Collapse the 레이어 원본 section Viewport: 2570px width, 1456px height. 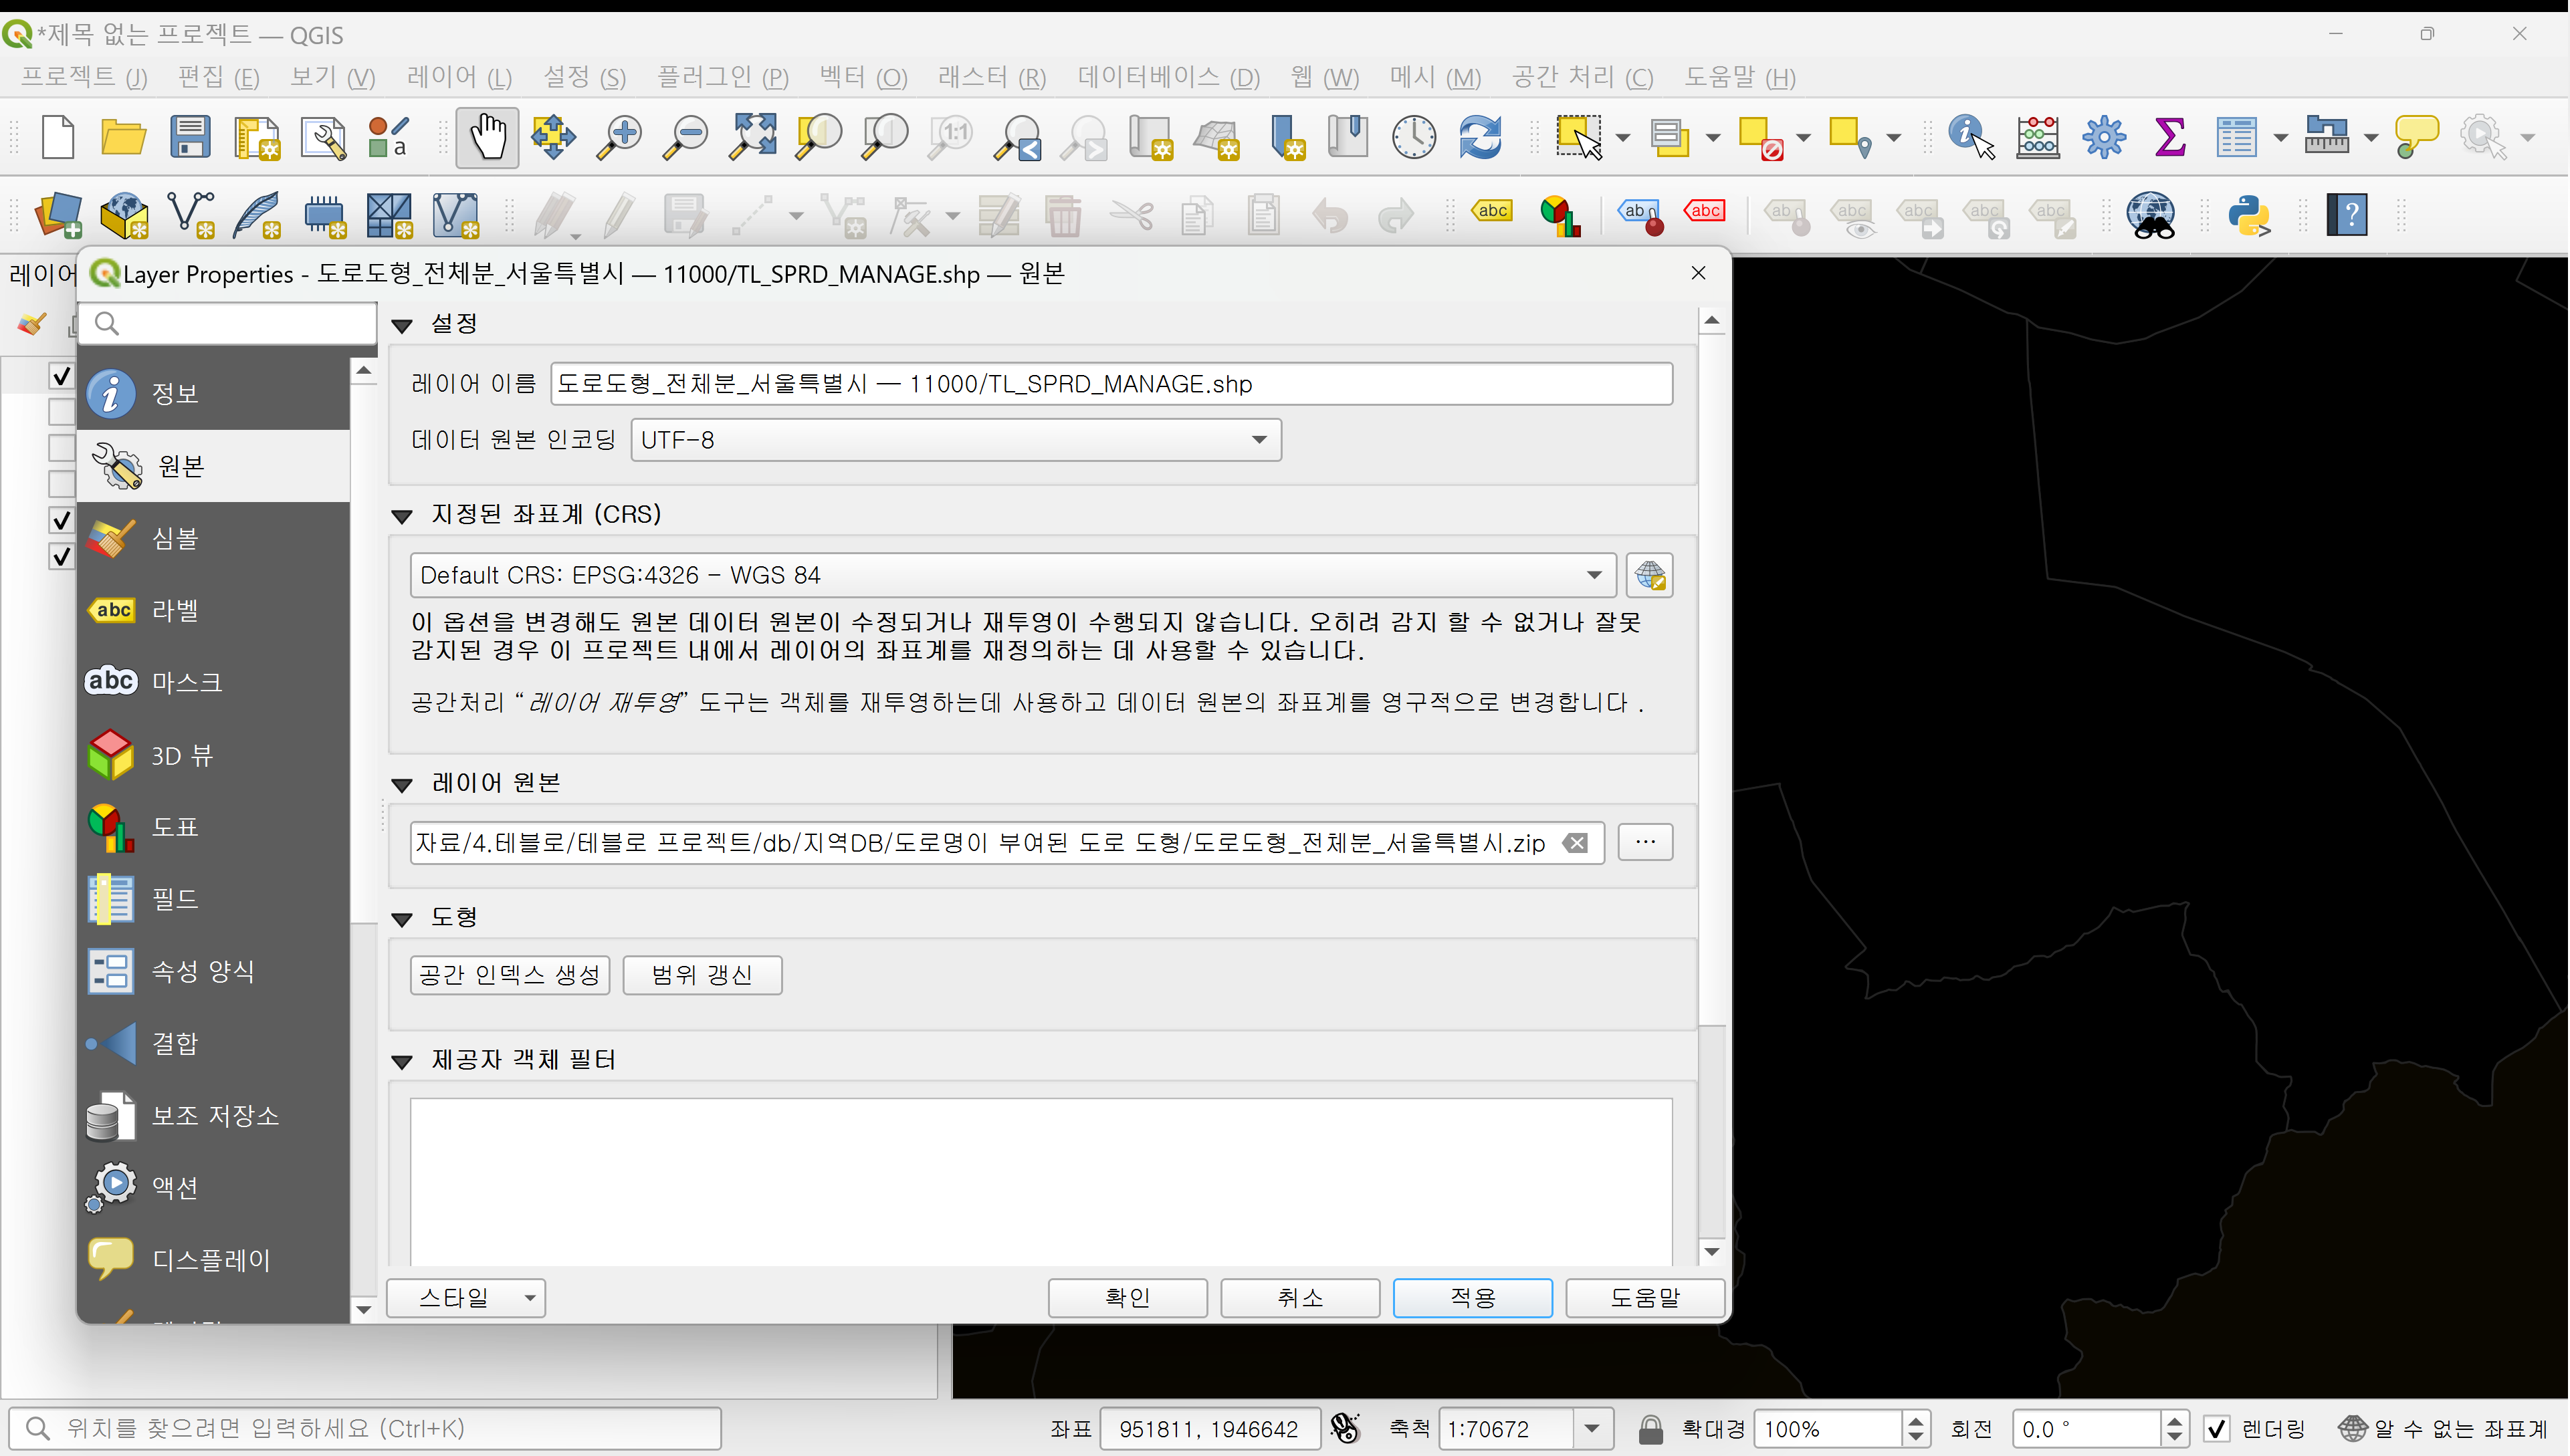click(402, 785)
